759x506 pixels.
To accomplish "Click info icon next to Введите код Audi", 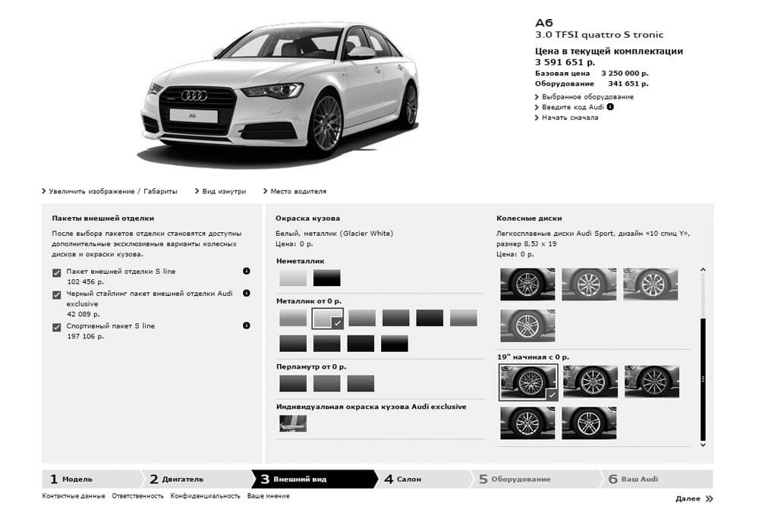I will pos(610,107).
